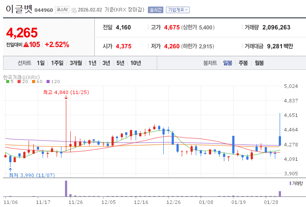Click the tall 11/25 volume bar
This screenshot has width=306, height=207.
point(66,189)
